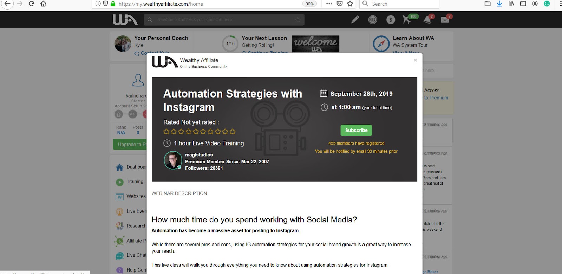
Task: Click the 12 minutes ago timestamp
Action: click(x=435, y=153)
